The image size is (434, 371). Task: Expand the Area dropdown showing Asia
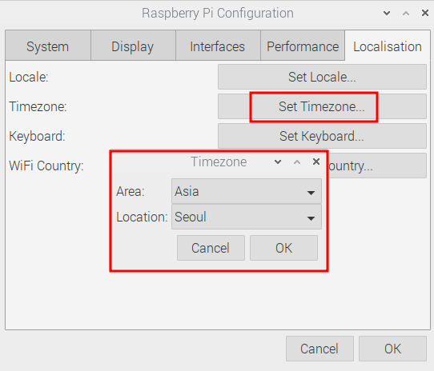click(247, 191)
